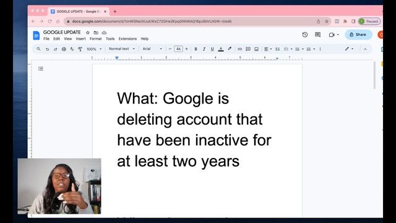Click the vertical page scrollbar
The height and width of the screenshot is (223, 396).
coord(374,76)
